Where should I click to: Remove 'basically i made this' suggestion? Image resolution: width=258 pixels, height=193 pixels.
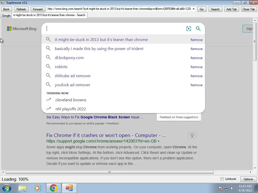[x=197, y=49]
